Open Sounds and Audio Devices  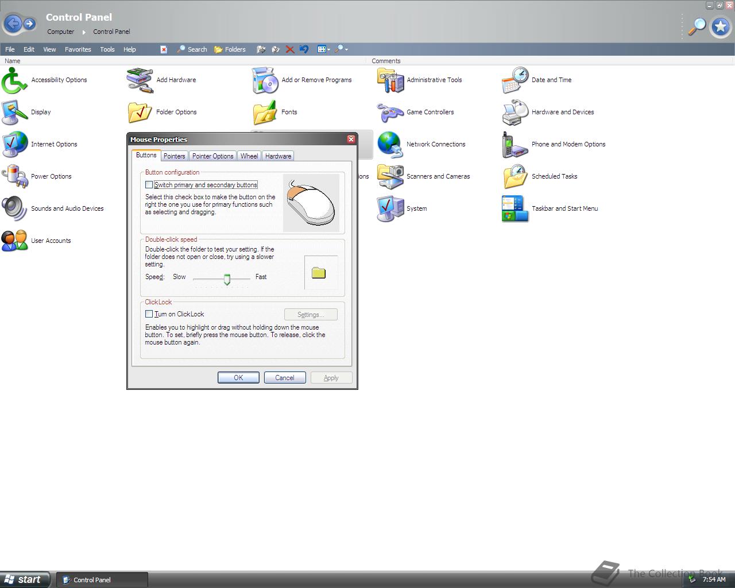point(53,209)
